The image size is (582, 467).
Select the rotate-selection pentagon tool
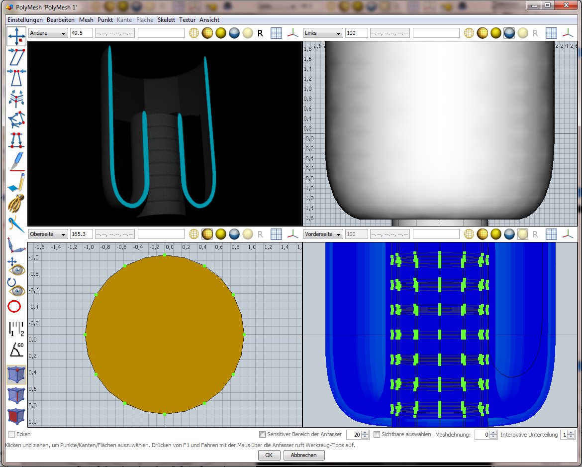point(16,119)
